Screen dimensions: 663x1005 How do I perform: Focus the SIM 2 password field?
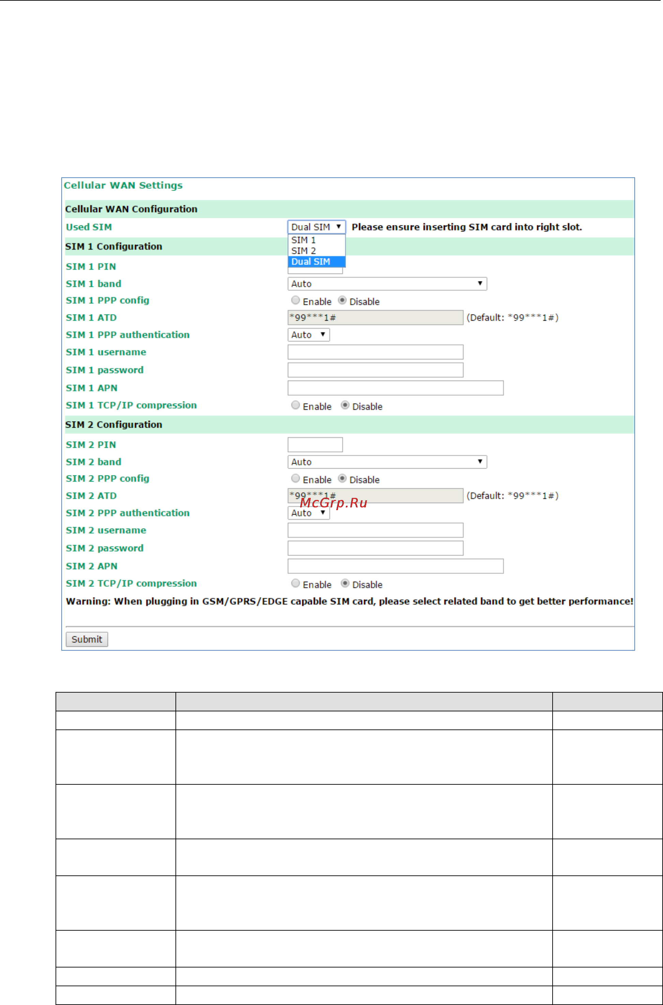[x=375, y=548]
